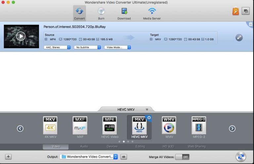Expand the No Subtitle dropdown
The image size is (254, 164).
coord(87,47)
